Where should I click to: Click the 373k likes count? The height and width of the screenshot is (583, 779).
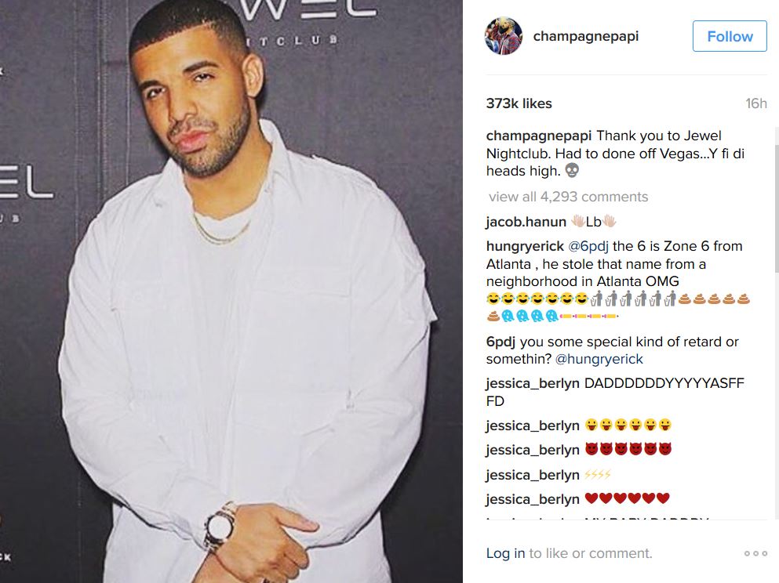pos(519,103)
